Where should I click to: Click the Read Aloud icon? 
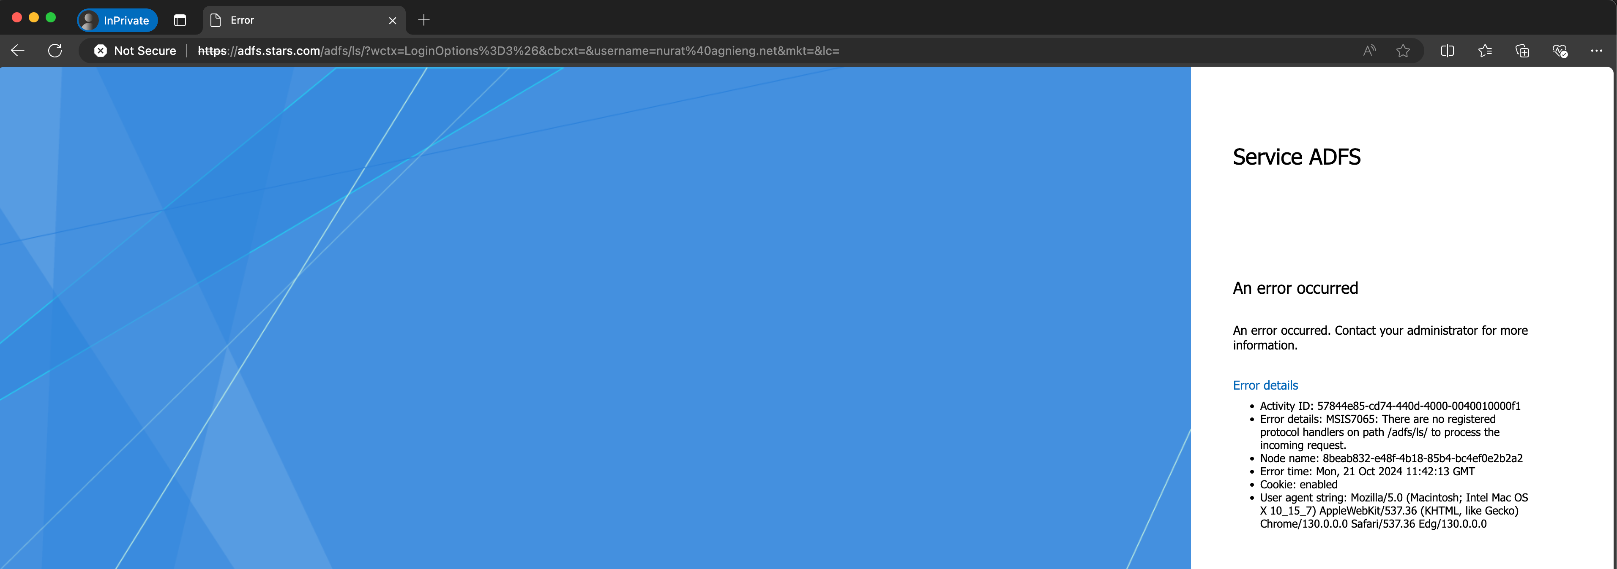[x=1369, y=51]
